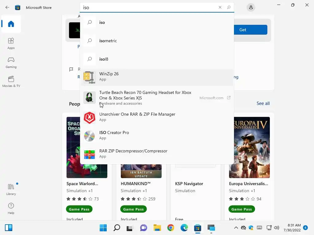Select the 'isol8' search suggestion

157,59
